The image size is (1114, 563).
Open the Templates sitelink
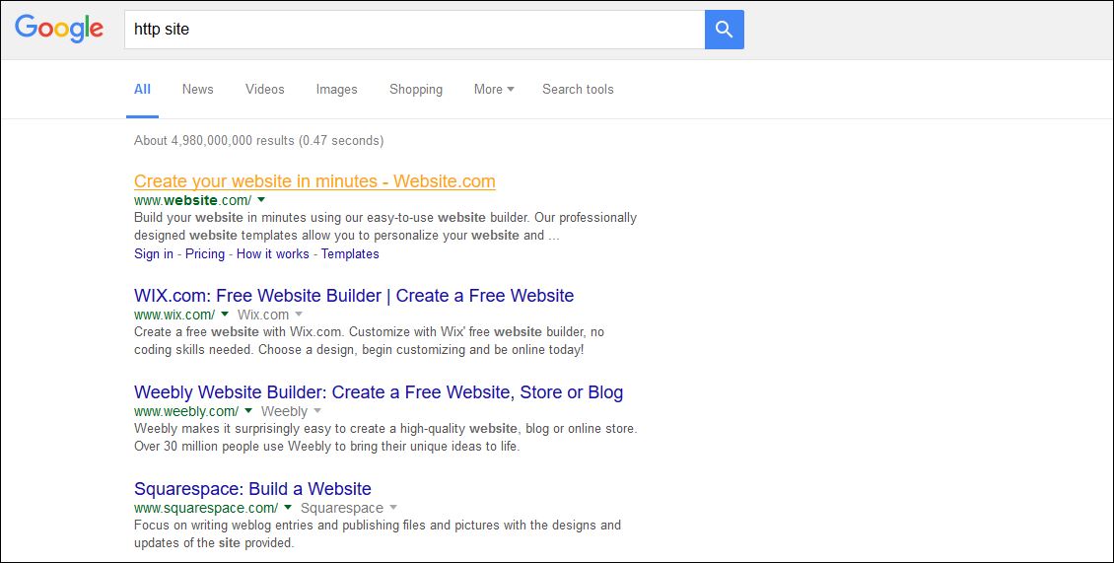coord(350,253)
